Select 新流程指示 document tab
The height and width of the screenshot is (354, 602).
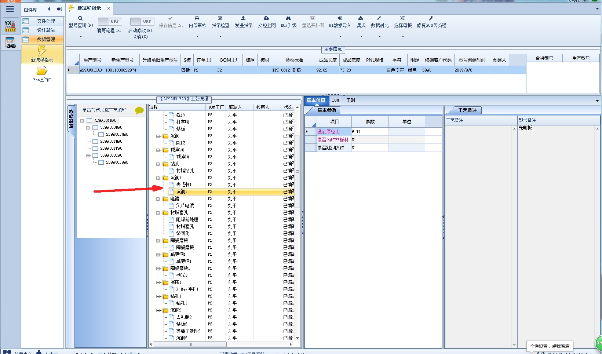tap(89, 8)
